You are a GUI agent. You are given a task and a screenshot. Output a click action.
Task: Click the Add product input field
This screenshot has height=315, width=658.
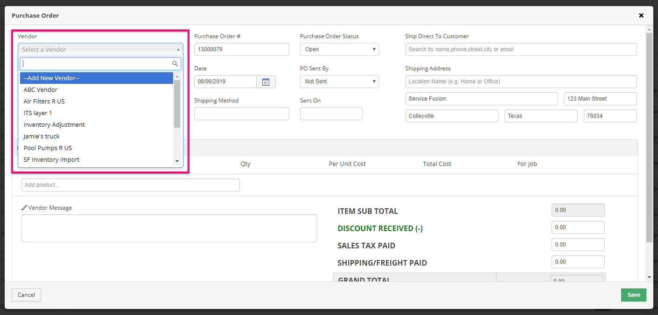click(130, 185)
